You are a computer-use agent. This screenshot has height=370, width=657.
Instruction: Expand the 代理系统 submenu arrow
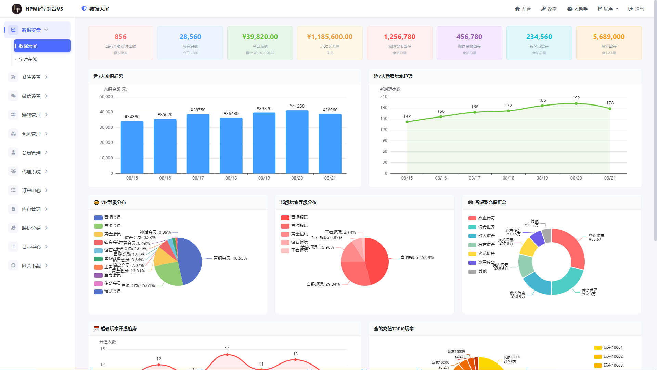46,171
